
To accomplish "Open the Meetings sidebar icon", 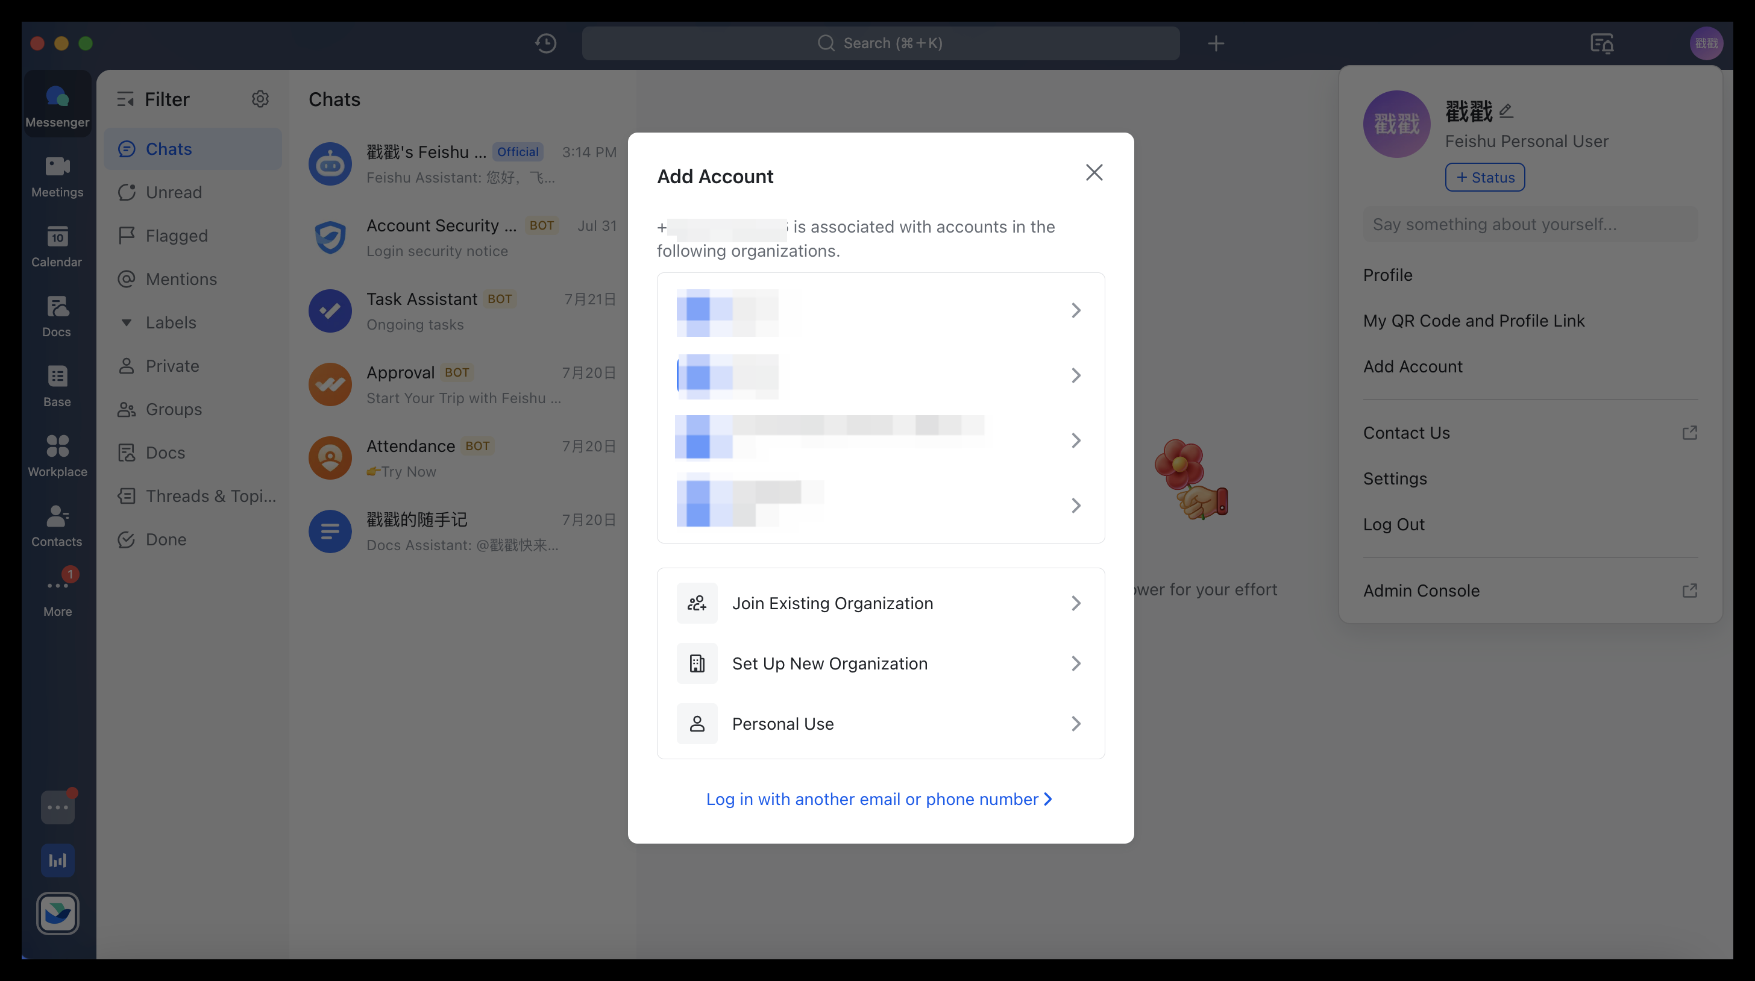I will click(57, 176).
